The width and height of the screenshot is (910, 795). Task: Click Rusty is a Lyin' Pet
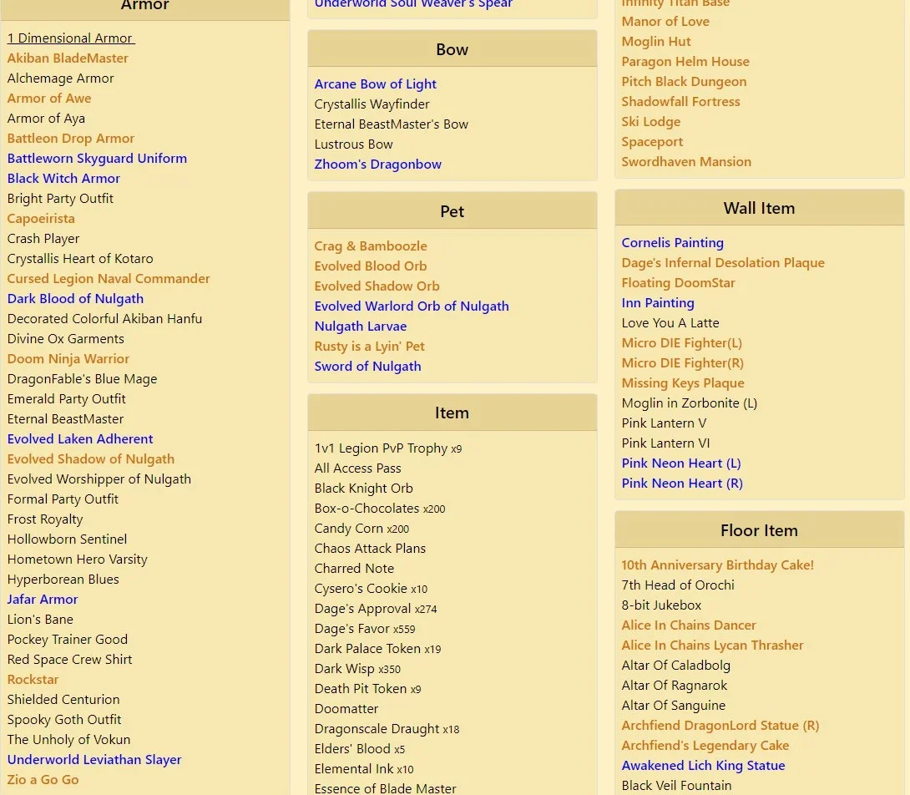coord(369,347)
